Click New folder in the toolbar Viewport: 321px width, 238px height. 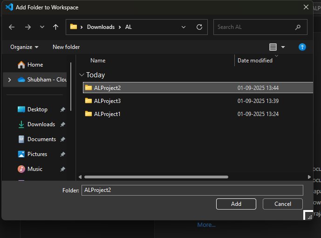(66, 47)
